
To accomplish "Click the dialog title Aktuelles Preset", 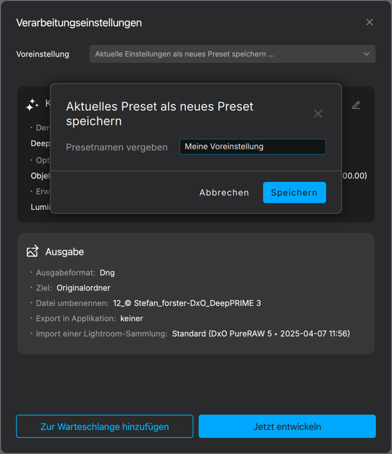I will click(159, 113).
